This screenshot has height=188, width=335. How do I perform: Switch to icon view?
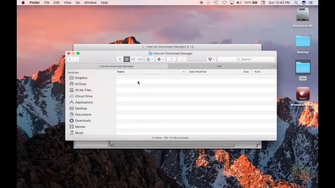tap(120, 59)
